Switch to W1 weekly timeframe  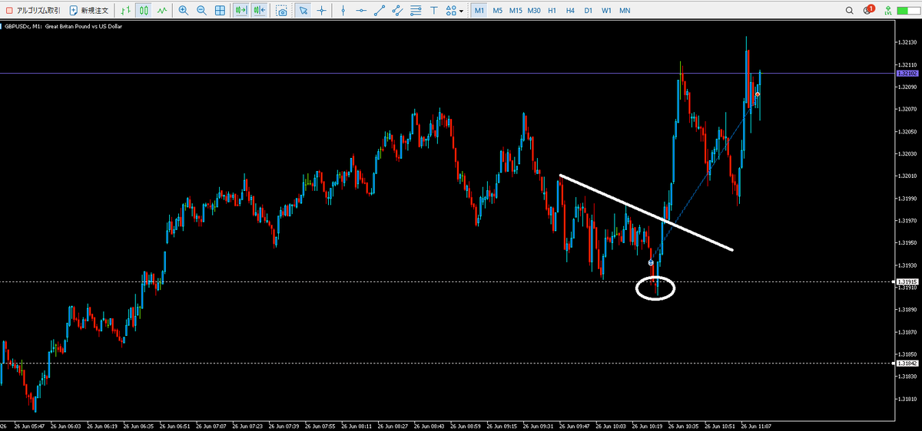(606, 11)
